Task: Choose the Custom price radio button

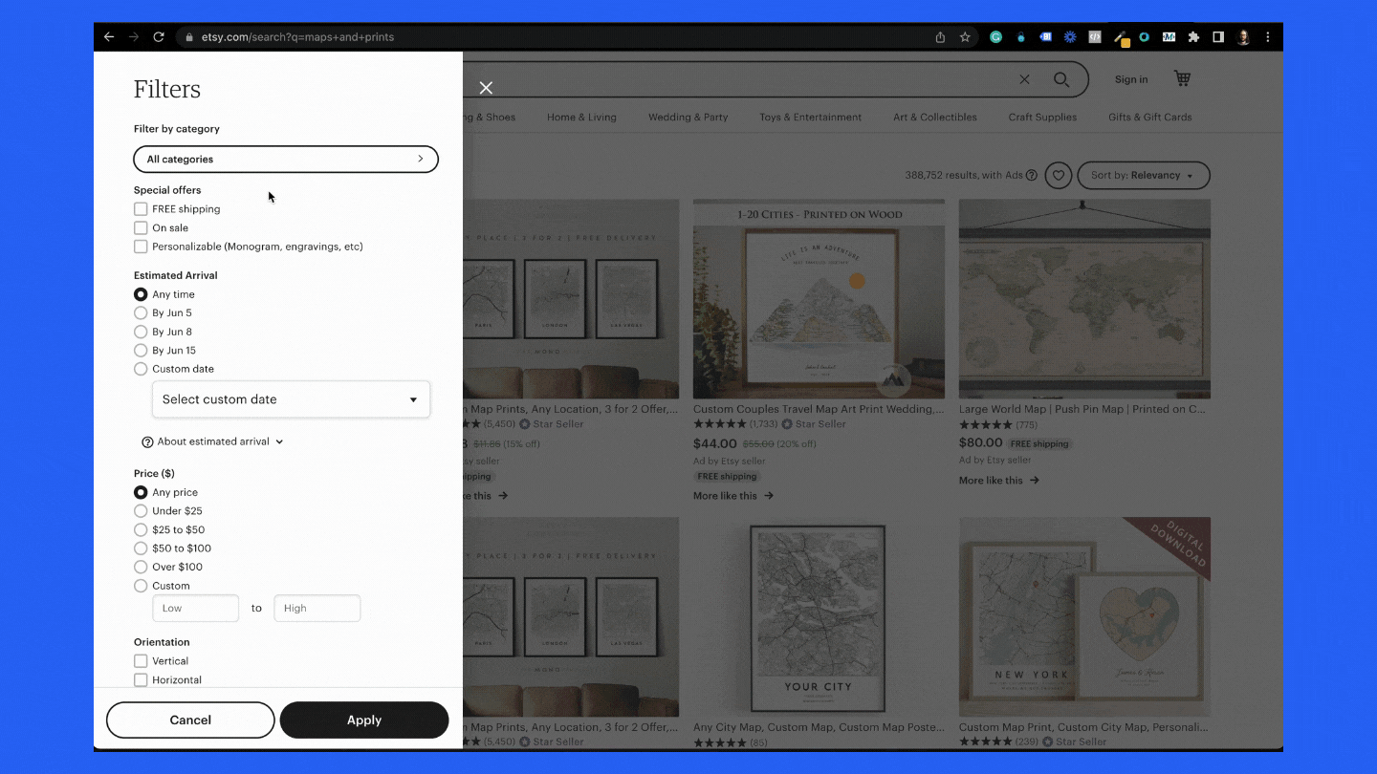Action: [x=141, y=586]
